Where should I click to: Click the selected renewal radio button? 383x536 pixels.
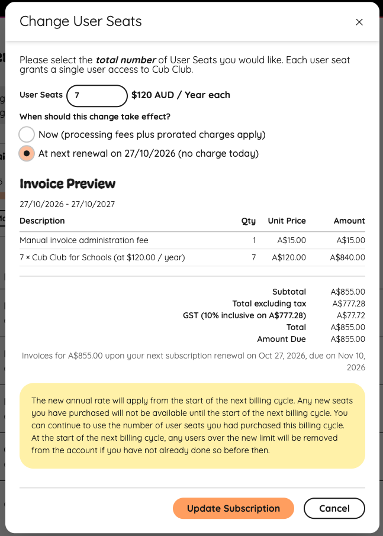26,153
